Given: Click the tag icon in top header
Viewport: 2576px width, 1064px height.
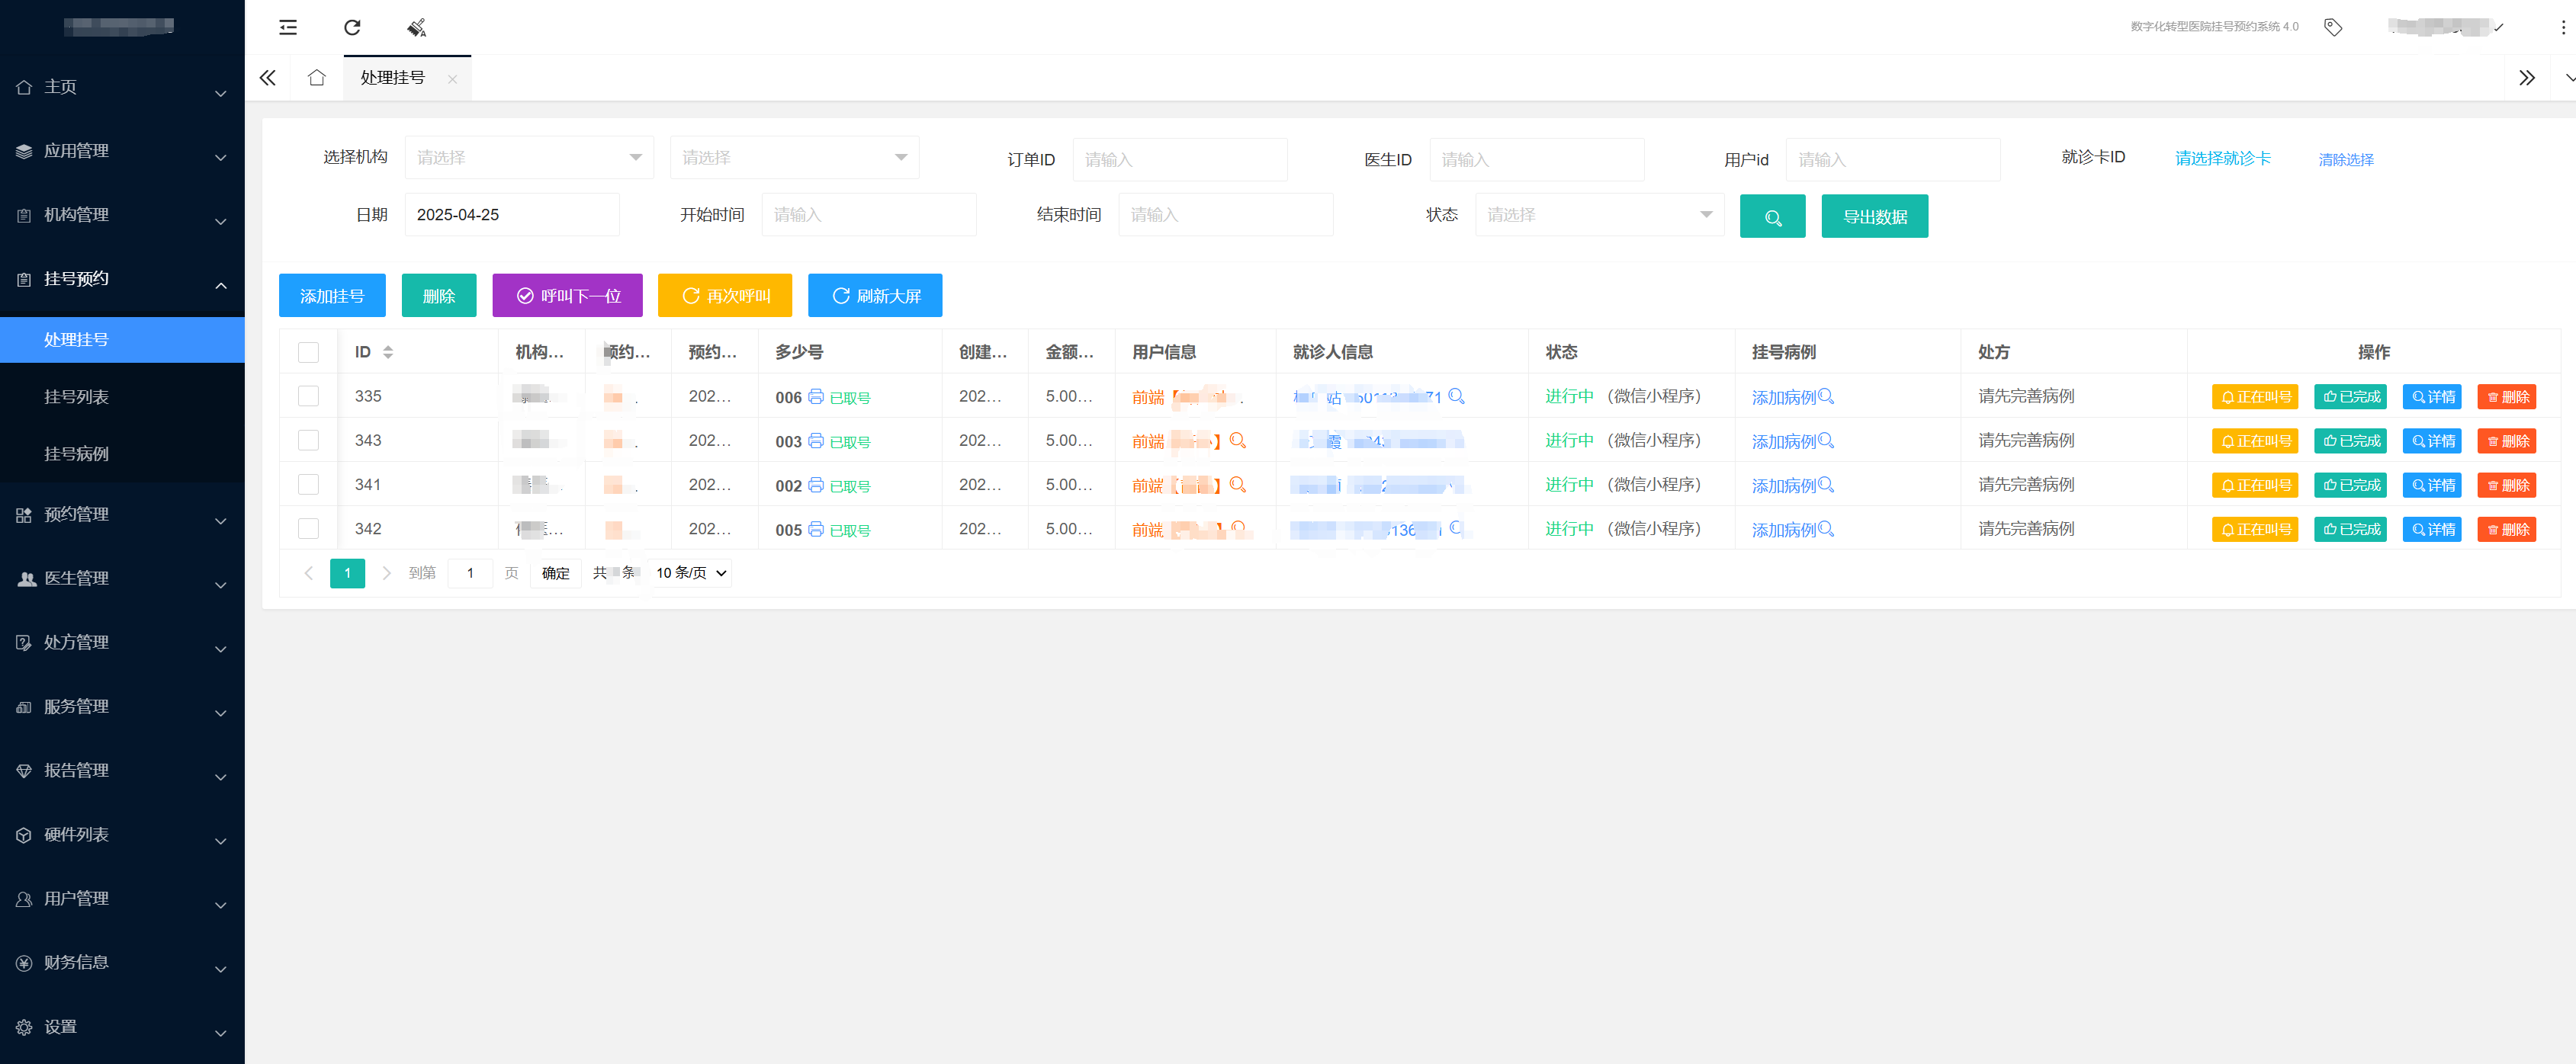Looking at the screenshot, I should coord(2332,27).
